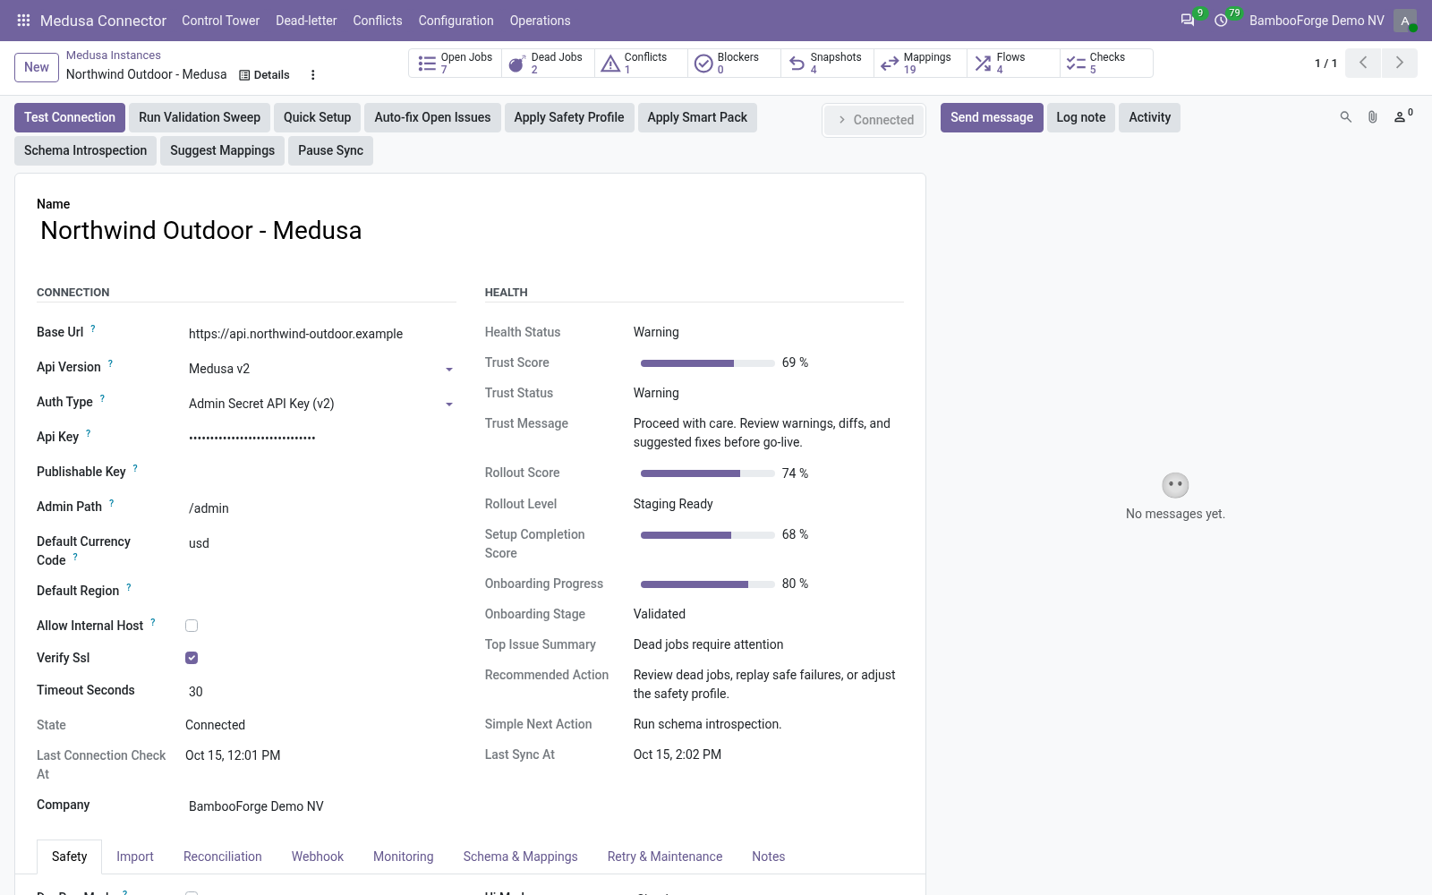Open the Conflicts warning stat button
Viewport: 1432px width, 895px height.
coord(642,64)
